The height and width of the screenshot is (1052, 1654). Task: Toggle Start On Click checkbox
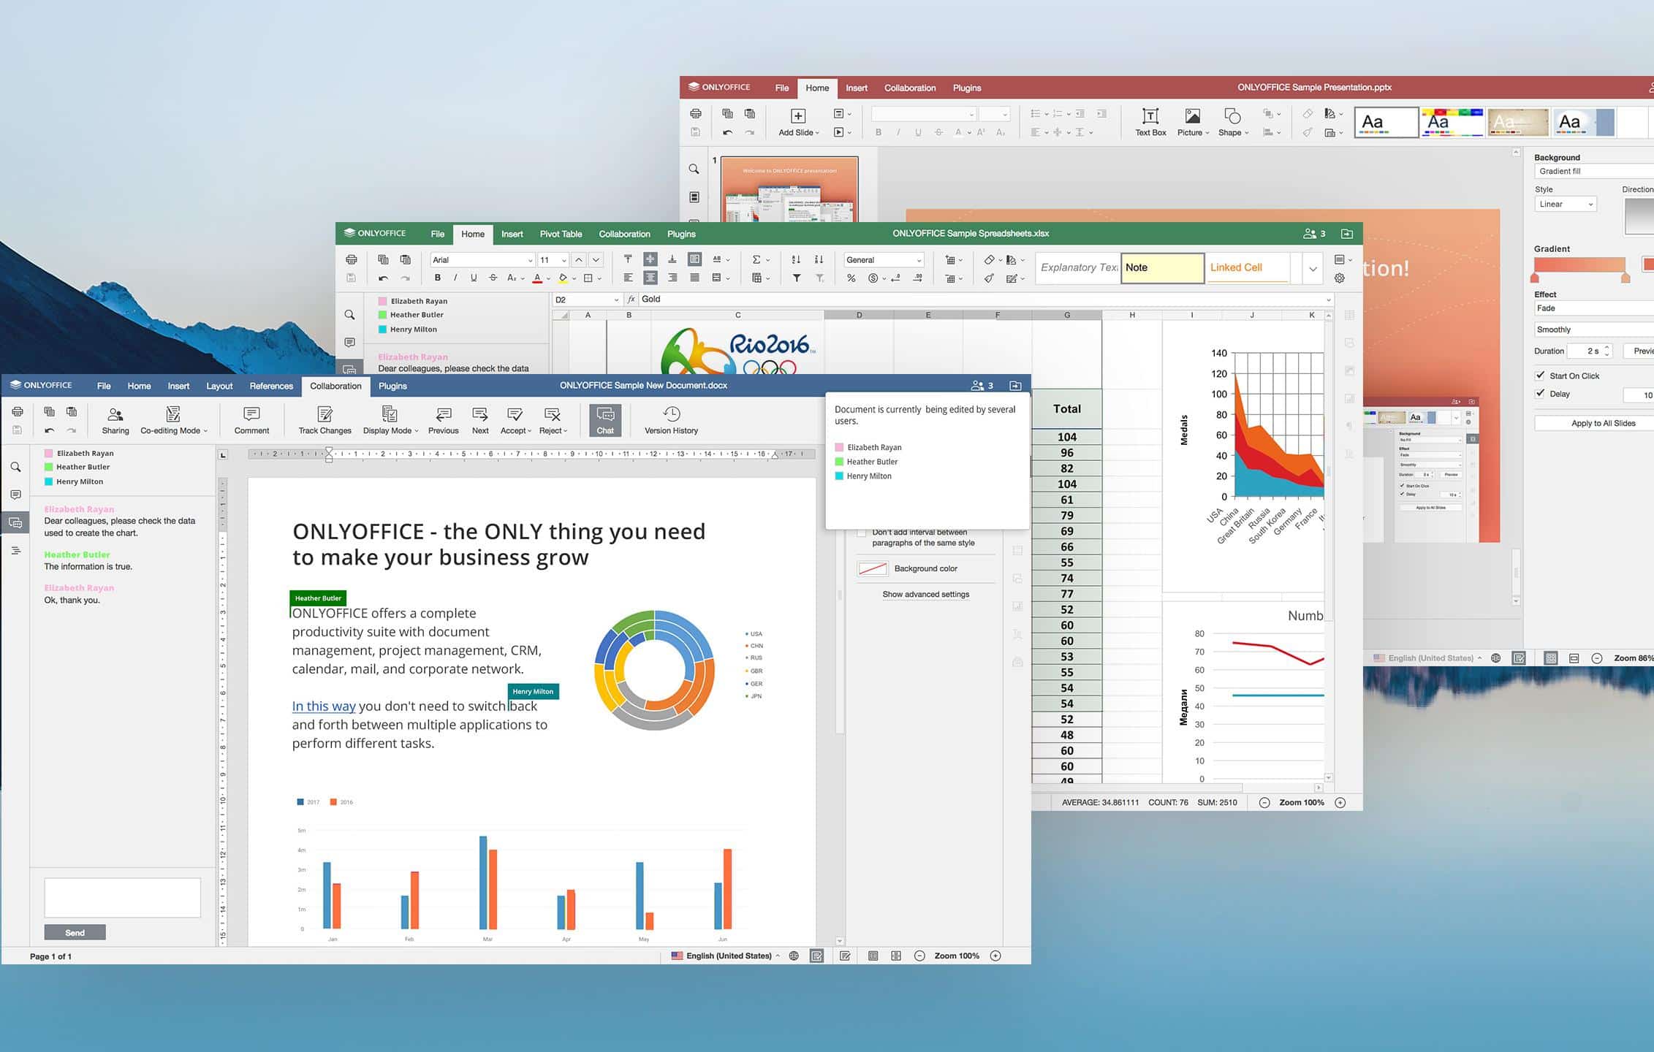1540,375
